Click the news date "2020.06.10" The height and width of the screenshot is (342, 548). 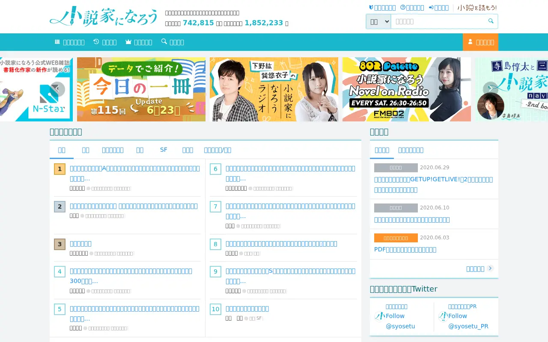pyautogui.click(x=435, y=208)
